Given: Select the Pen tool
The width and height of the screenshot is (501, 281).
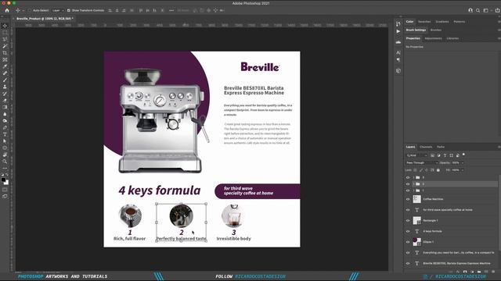Looking at the screenshot, I should [5, 127].
